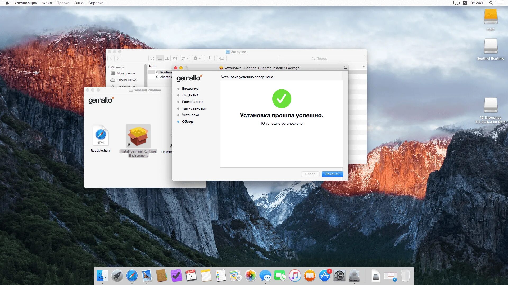Click the Установка step in installer sidebar
Viewport: 508px width, 285px height.
pos(190,115)
